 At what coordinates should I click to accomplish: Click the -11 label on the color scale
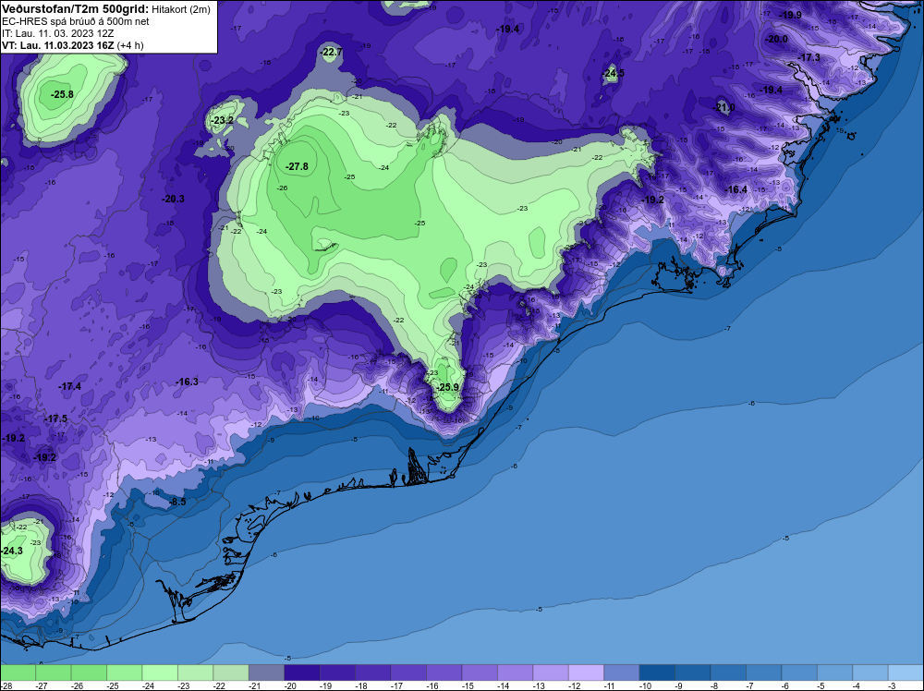tap(610, 685)
